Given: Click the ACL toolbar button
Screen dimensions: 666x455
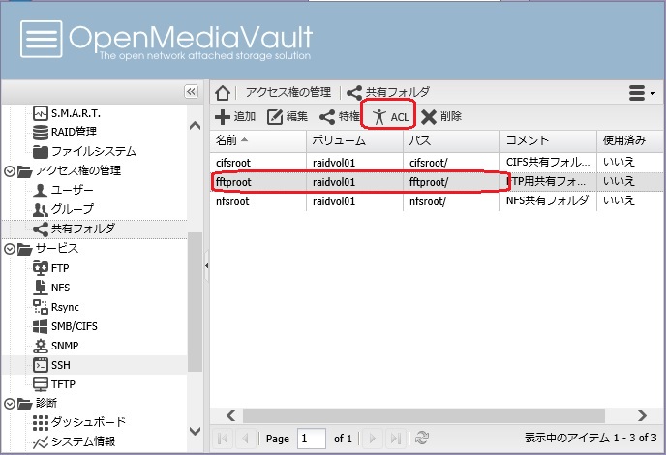Looking at the screenshot, I should pos(390,117).
